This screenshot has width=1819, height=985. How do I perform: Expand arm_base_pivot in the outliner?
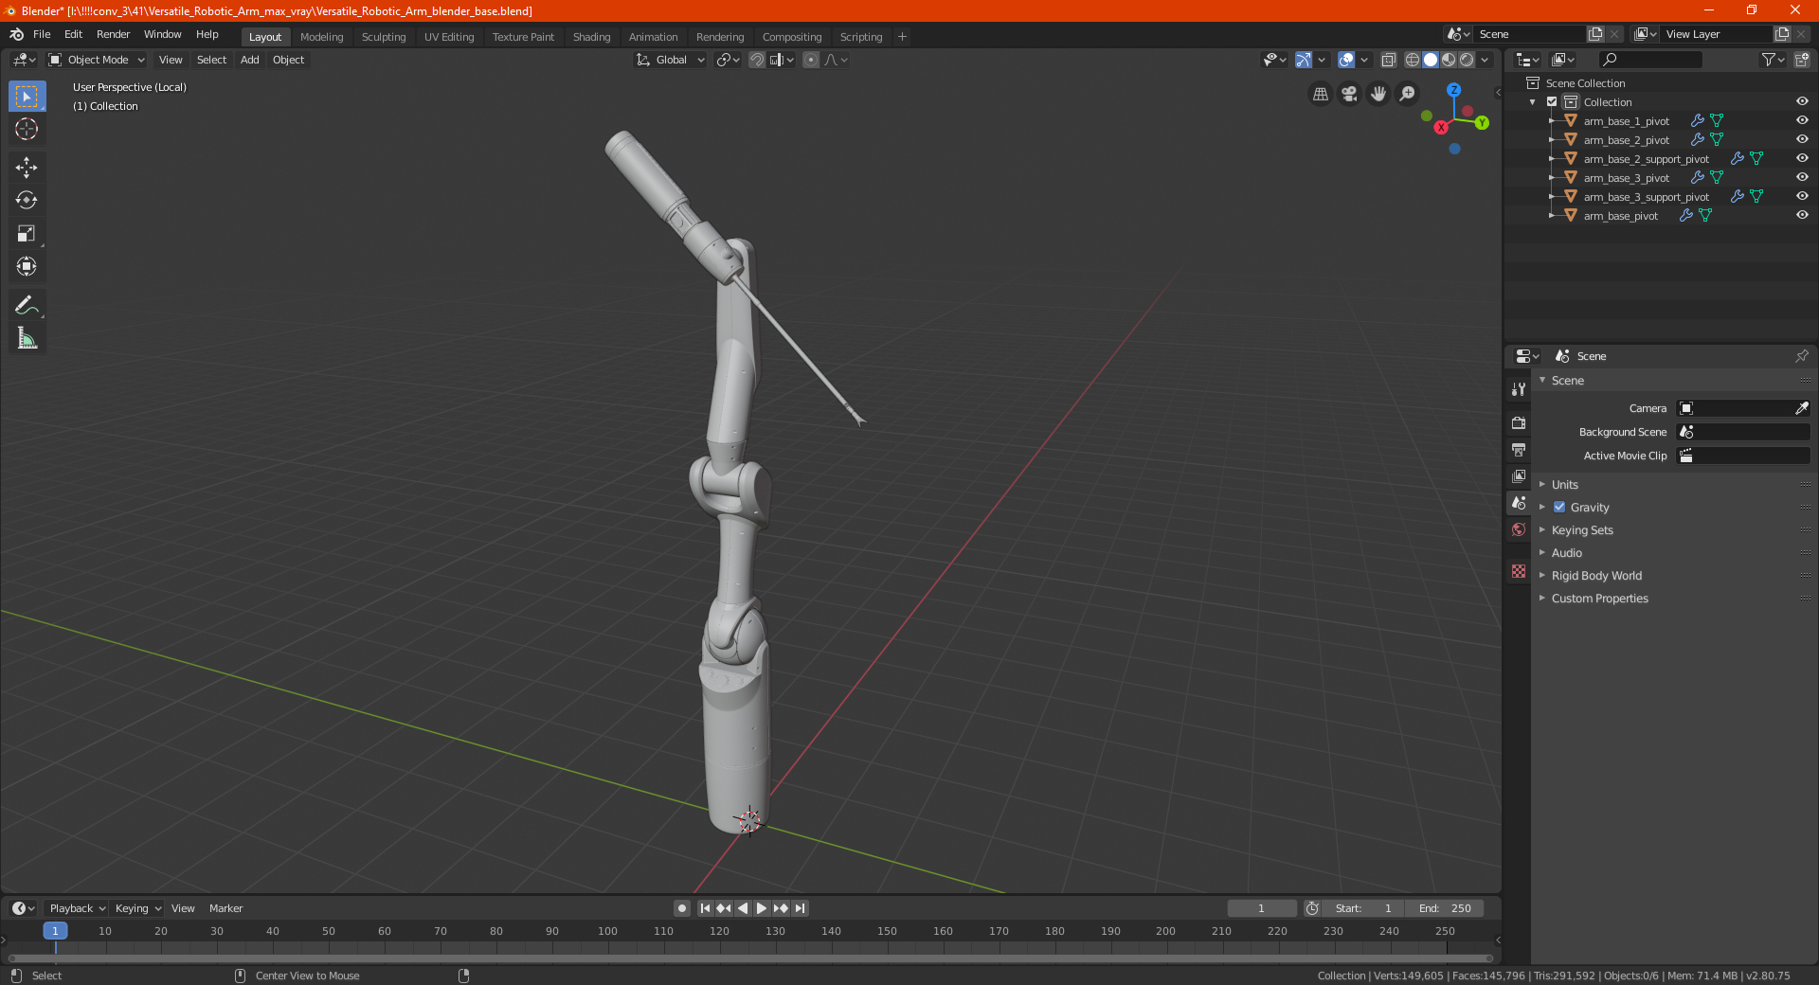(x=1552, y=216)
